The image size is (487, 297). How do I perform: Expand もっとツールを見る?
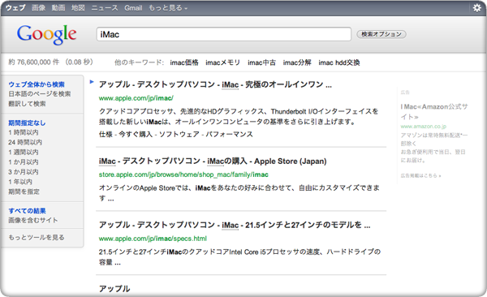37,237
